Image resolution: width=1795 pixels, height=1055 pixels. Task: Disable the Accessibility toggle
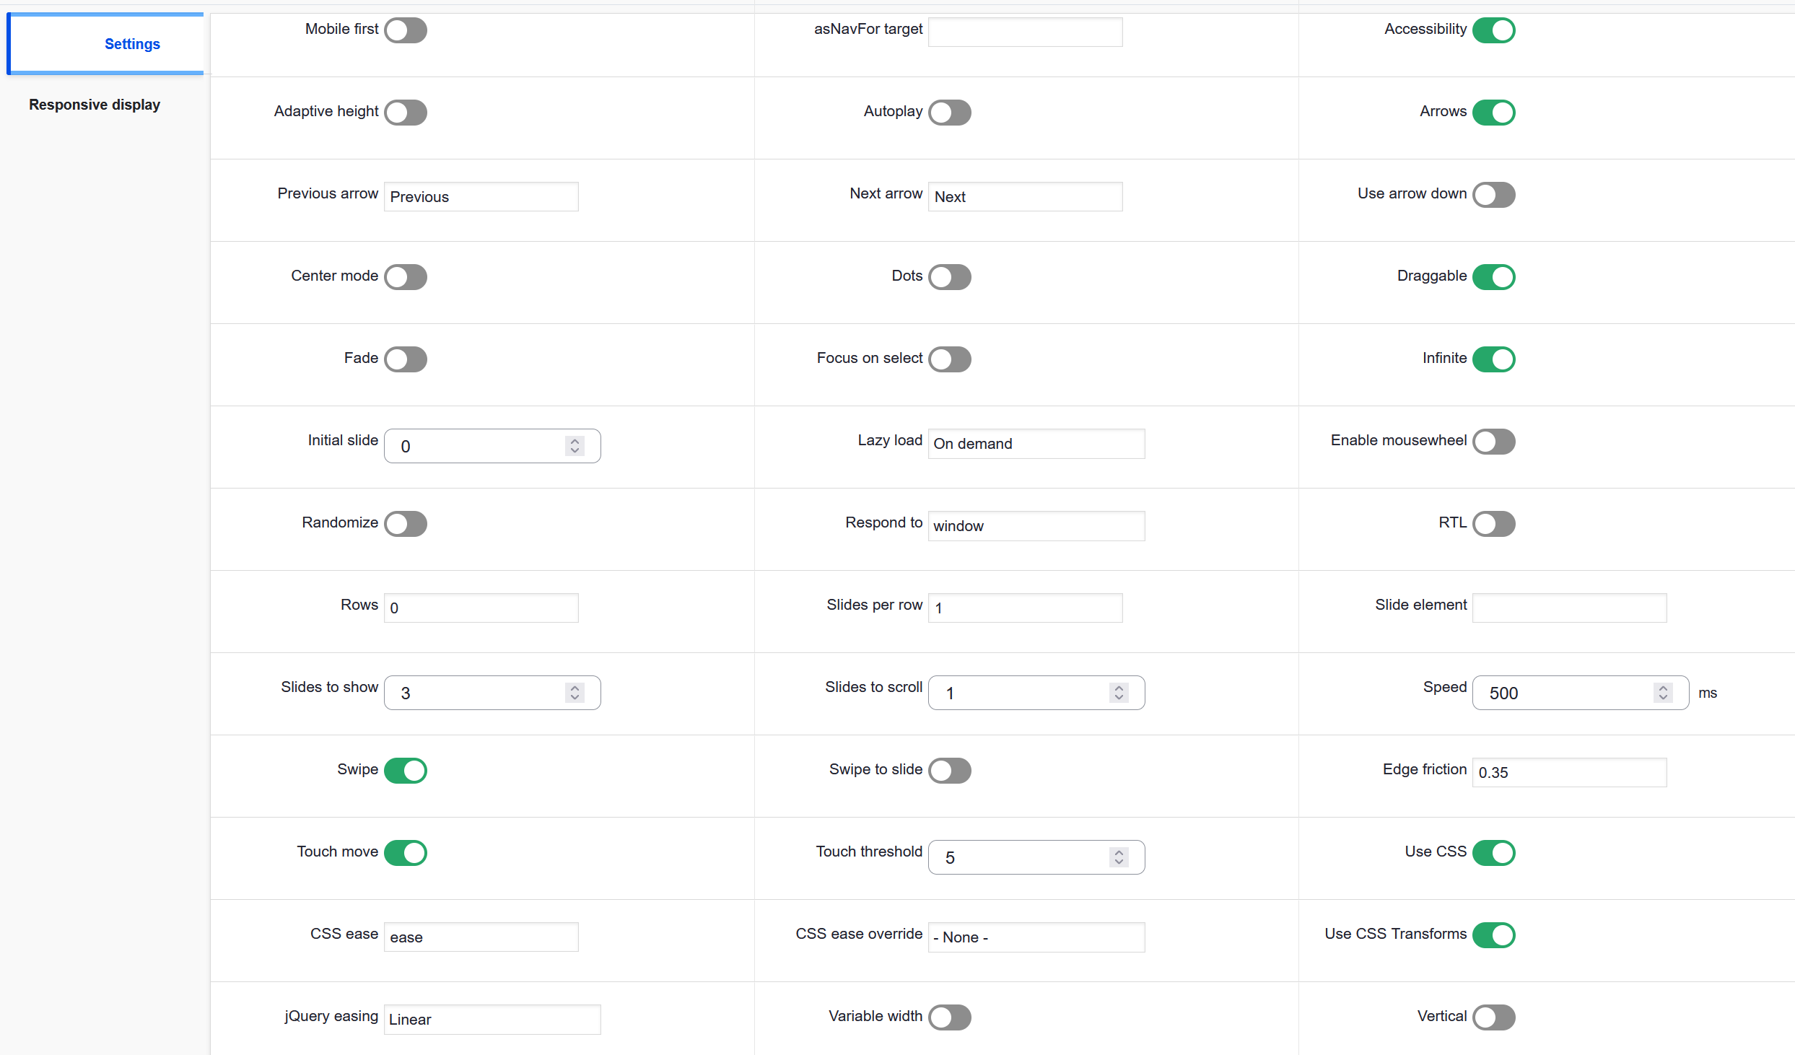tap(1495, 30)
